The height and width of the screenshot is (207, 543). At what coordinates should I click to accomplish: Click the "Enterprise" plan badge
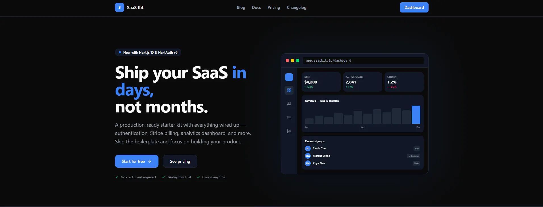413,156
